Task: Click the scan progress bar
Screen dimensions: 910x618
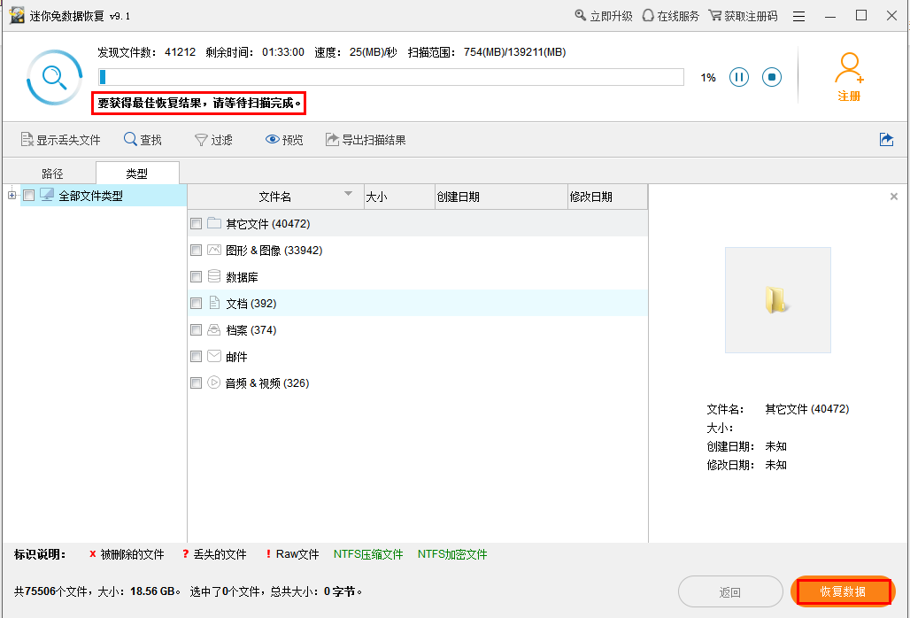Action: pos(391,77)
